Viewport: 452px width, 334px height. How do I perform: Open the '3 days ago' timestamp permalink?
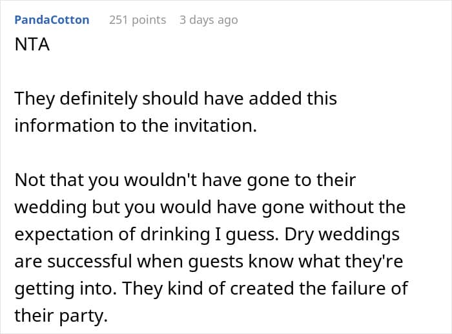click(x=209, y=20)
